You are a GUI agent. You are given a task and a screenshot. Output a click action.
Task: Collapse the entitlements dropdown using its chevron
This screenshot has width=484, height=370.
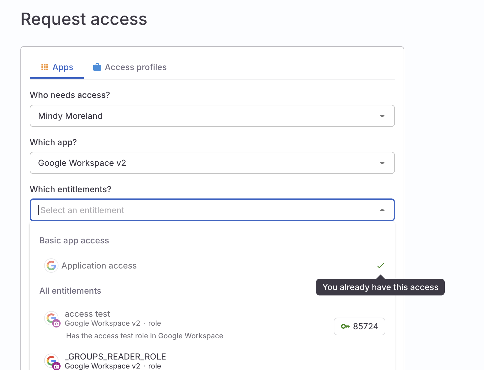click(382, 210)
